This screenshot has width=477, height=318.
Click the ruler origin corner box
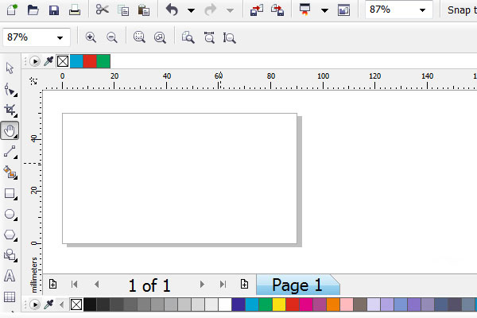tap(33, 81)
